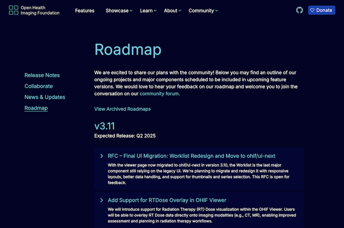
Task: Open the Community dropdown menu
Action: 203,11
